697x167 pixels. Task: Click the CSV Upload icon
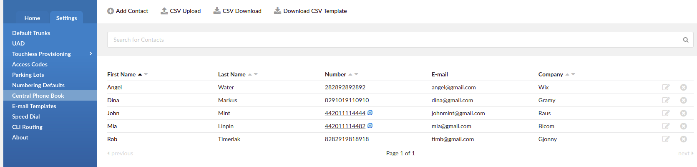tap(164, 11)
